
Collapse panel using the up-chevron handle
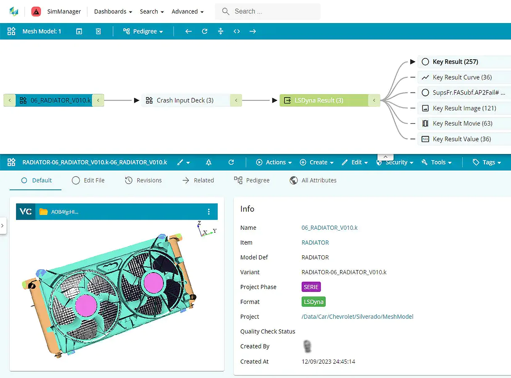[385, 157]
